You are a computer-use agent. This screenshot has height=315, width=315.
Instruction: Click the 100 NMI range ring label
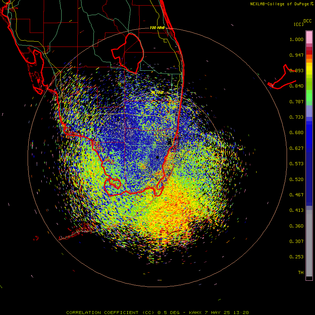(157, 28)
